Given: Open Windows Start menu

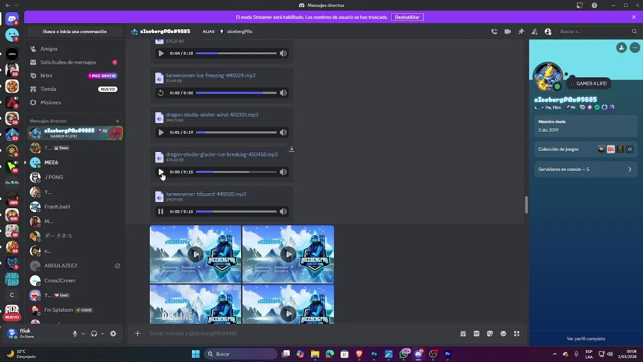Looking at the screenshot, I should [195, 354].
